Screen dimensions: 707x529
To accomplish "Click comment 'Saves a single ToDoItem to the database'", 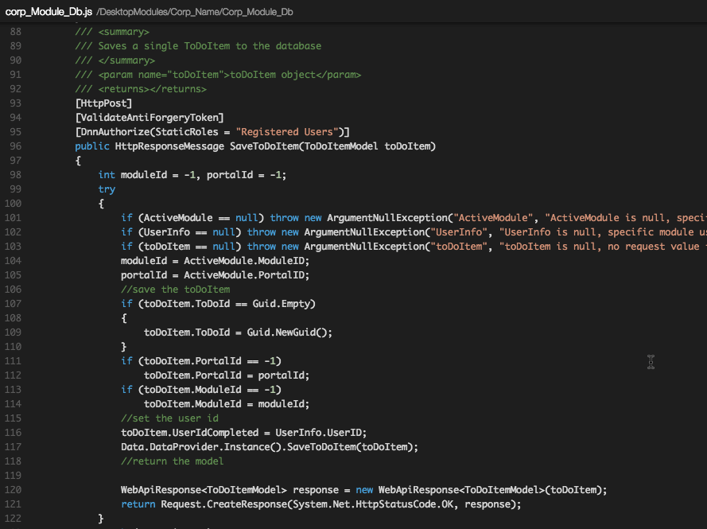I will tap(210, 46).
